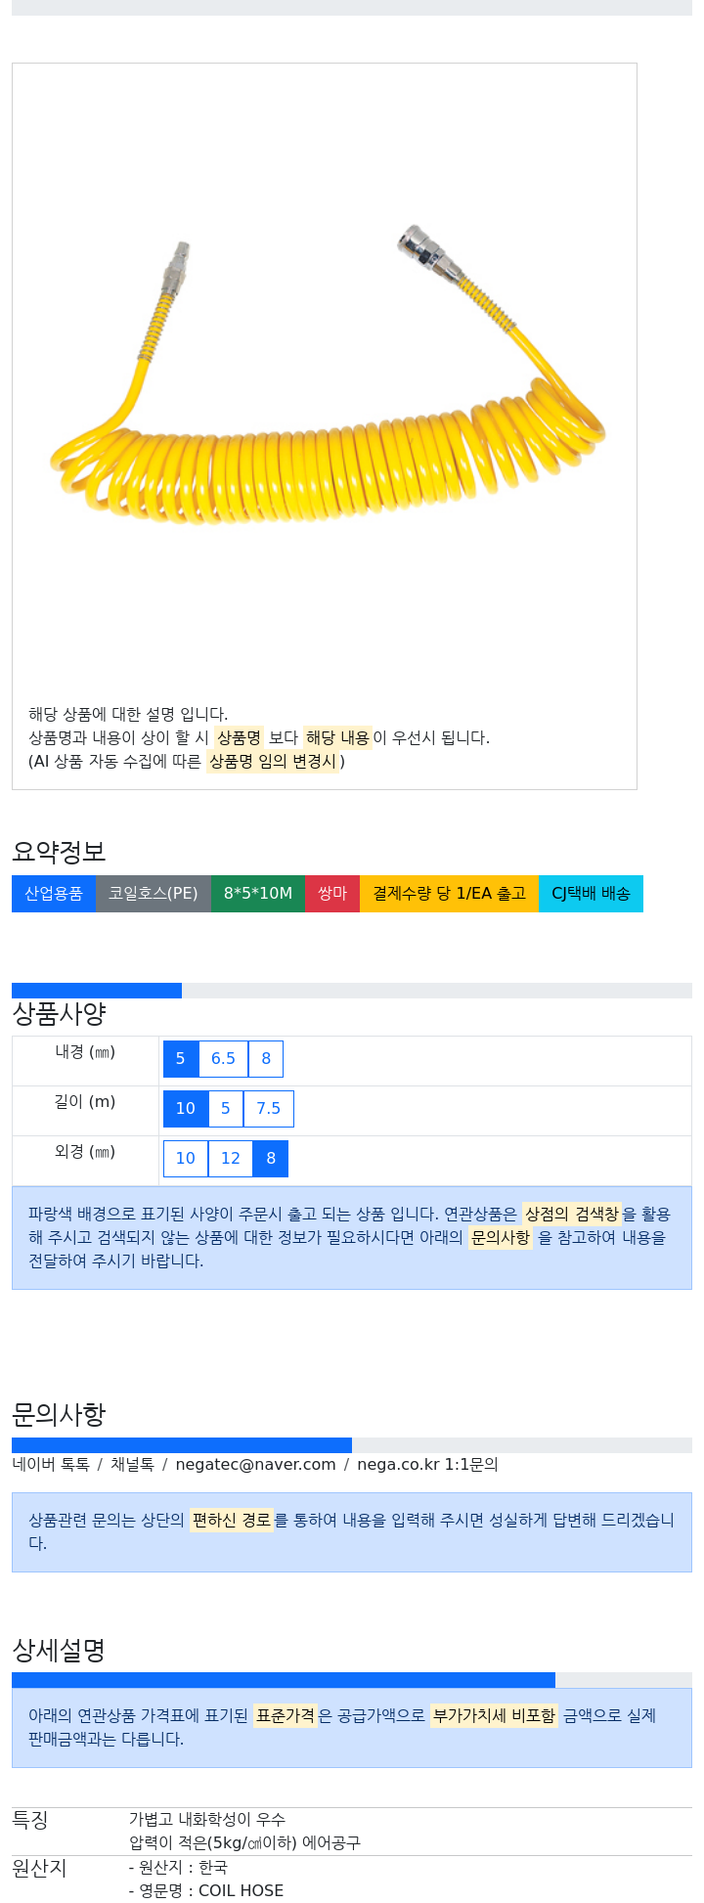Click the negatec@naver.com email link
Viewport: 704px width, 1903px height.
[255, 1465]
